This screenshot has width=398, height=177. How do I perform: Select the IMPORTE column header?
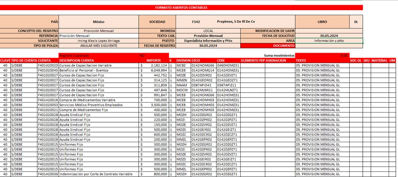(154, 61)
